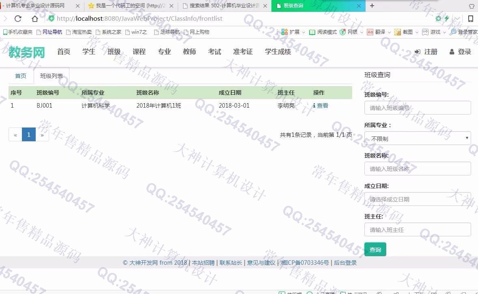Click the green security shield in address bar
Image resolution: width=478 pixels, height=294 pixels.
coord(51,19)
